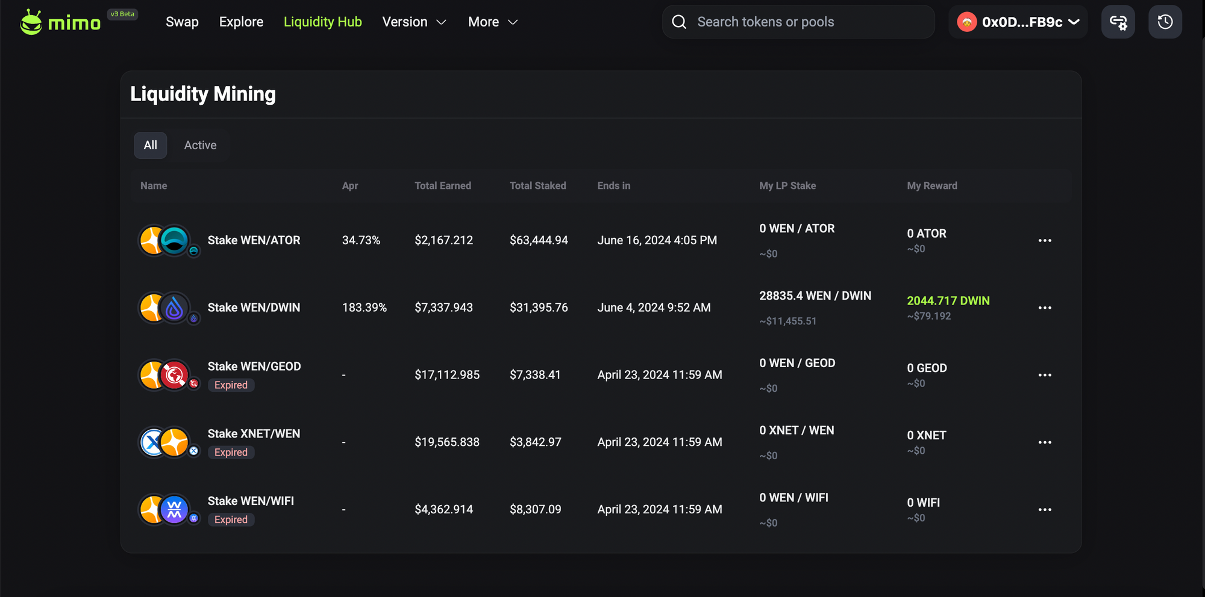View transaction history via the clock icon
Screen dimensions: 1205x597
click(x=1165, y=21)
